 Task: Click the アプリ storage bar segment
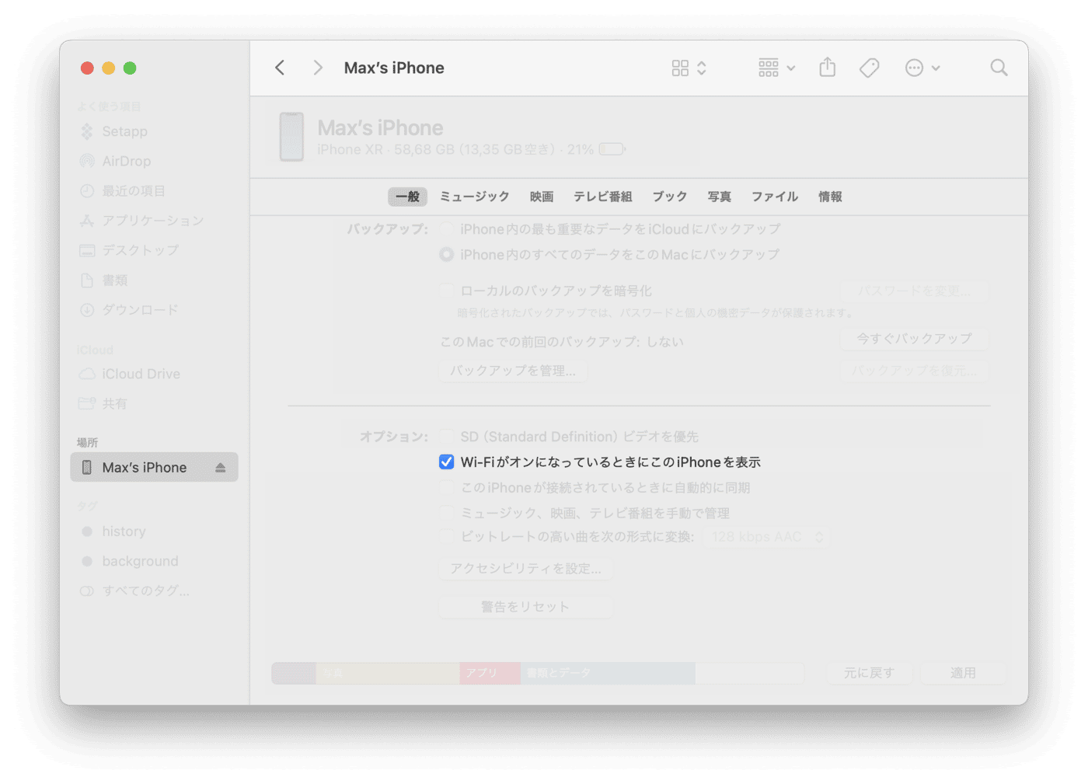point(490,673)
